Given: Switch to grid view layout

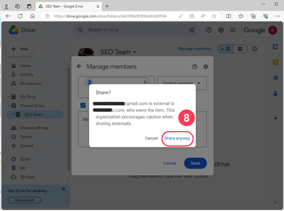Looking at the screenshot, I should [240, 48].
